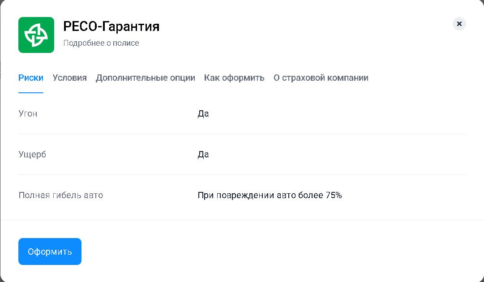Close the policy details dialog
The height and width of the screenshot is (282, 484).
click(459, 24)
